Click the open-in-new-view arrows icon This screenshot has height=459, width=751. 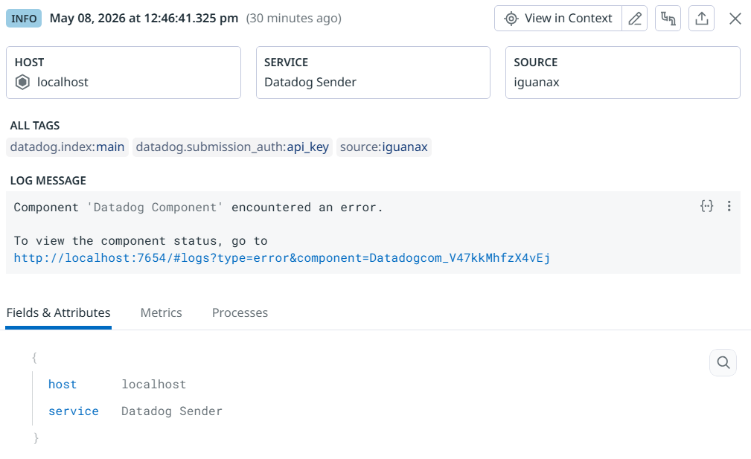click(x=668, y=19)
